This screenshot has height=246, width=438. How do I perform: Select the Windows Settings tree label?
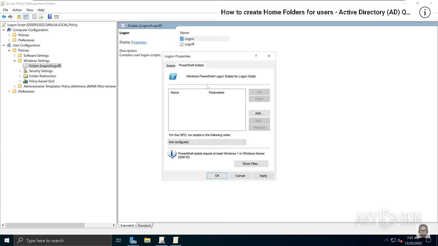pos(37,60)
